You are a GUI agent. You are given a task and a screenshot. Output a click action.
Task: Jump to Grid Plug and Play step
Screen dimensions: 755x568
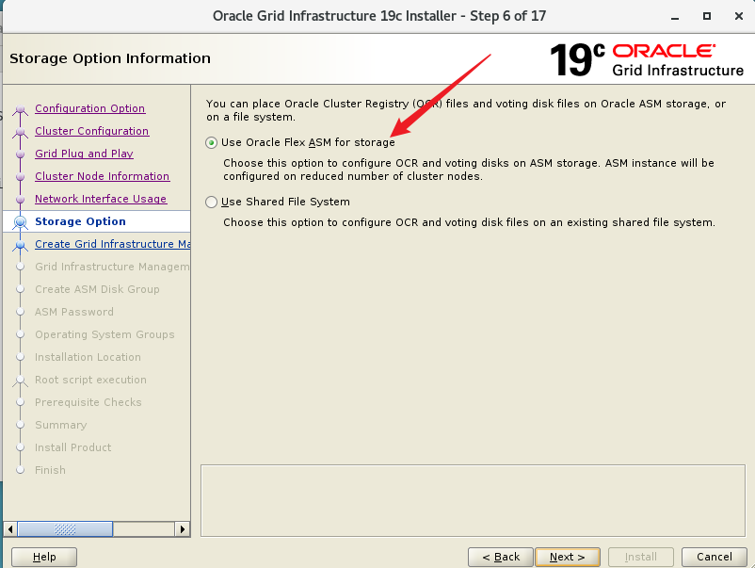(x=84, y=154)
